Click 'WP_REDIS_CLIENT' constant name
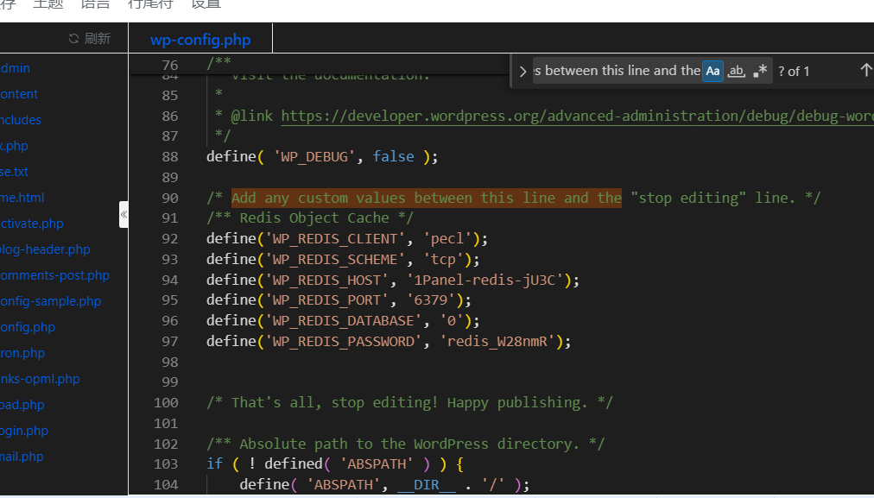 [x=335, y=239]
